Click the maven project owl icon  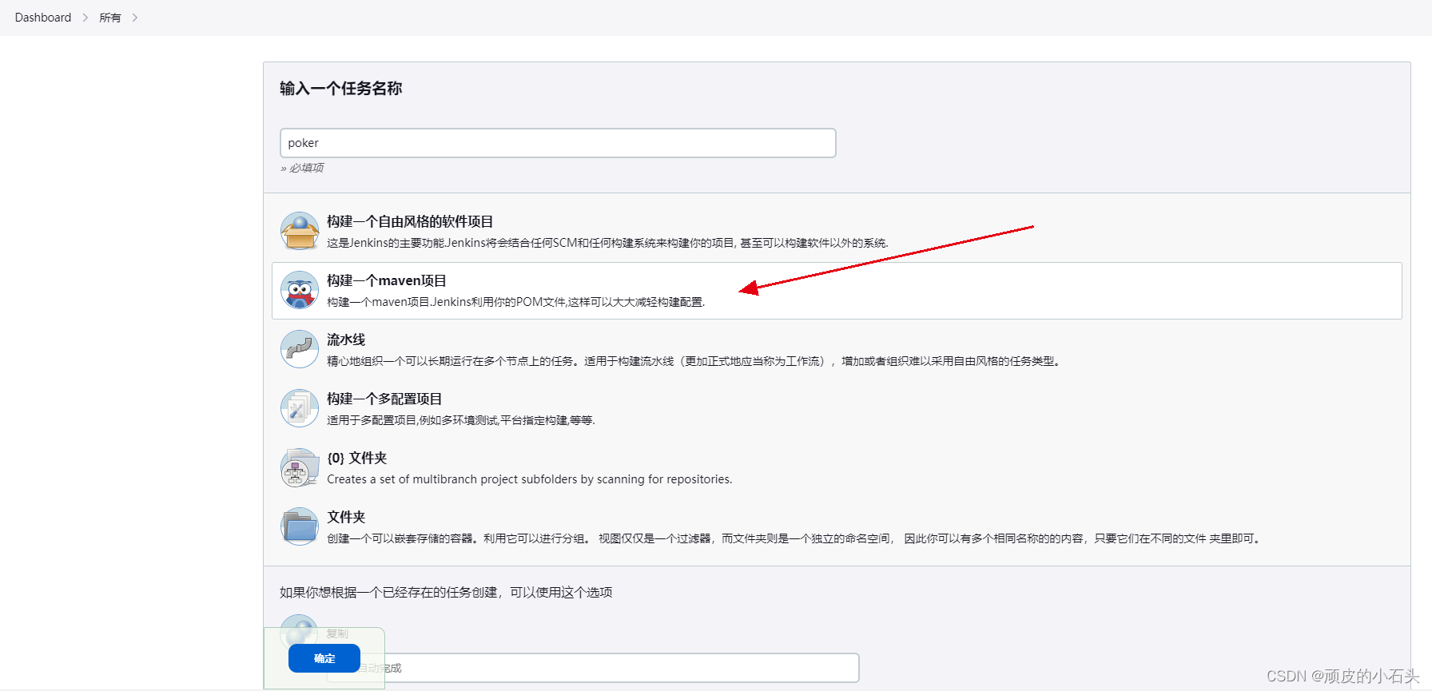click(x=300, y=290)
